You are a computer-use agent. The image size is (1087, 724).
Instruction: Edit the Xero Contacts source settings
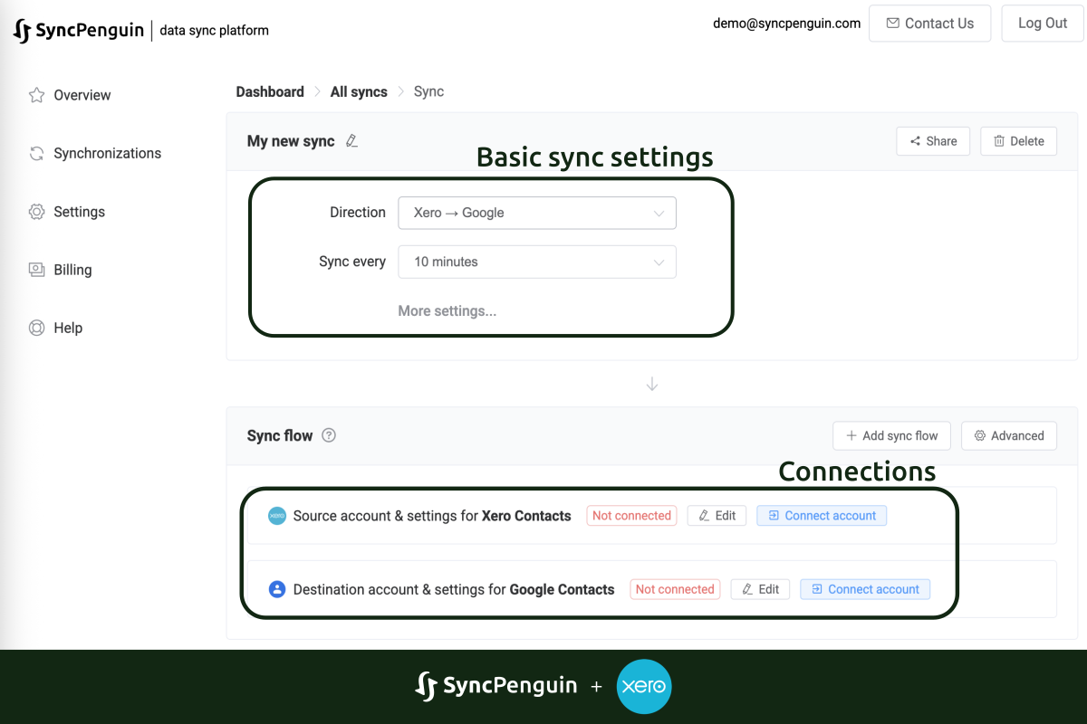717,516
